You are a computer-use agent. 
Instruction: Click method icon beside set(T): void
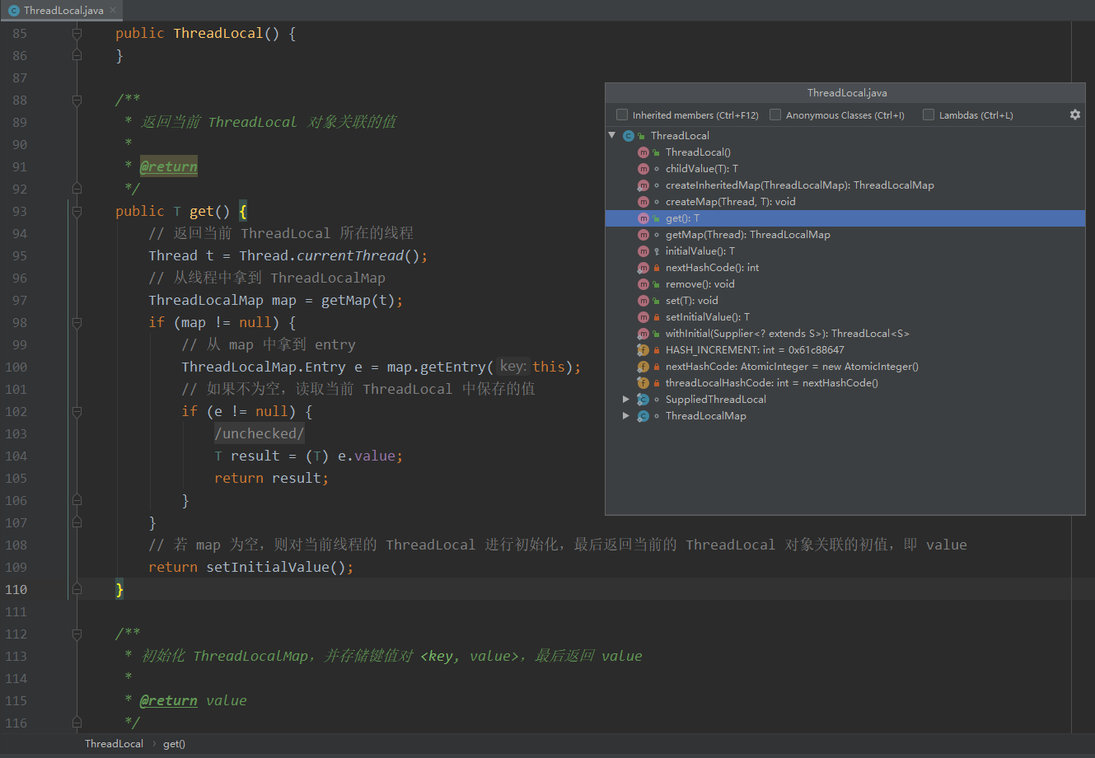click(643, 301)
